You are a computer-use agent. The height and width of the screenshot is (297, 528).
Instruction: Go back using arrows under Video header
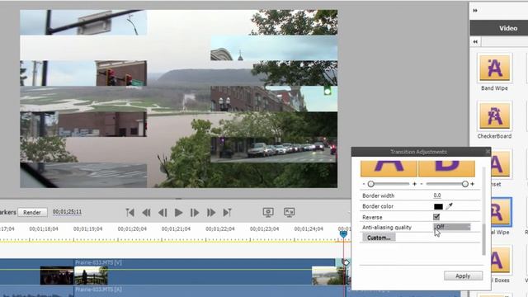pos(475,42)
